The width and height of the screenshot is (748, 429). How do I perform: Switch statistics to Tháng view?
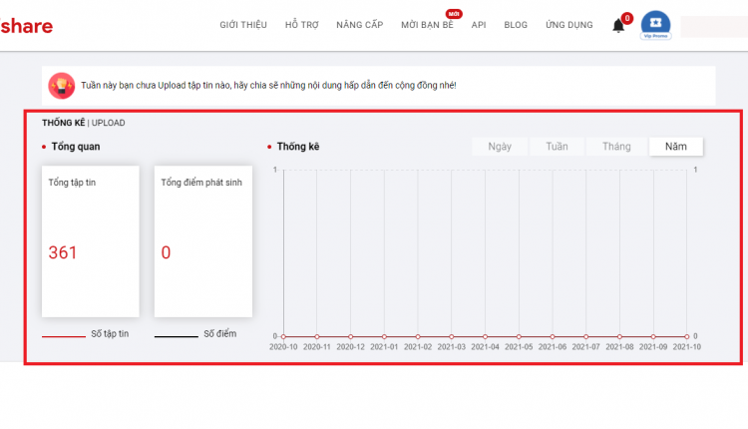tap(616, 147)
